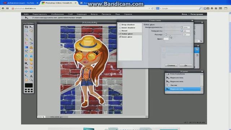The image size is (231, 130).
Task: Select the Red Eye Reduction tool
Action: 26,68
